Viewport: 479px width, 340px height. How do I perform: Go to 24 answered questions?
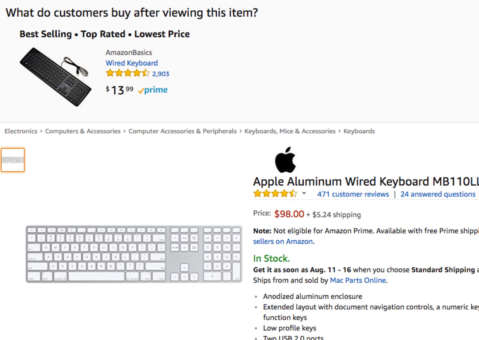click(438, 194)
